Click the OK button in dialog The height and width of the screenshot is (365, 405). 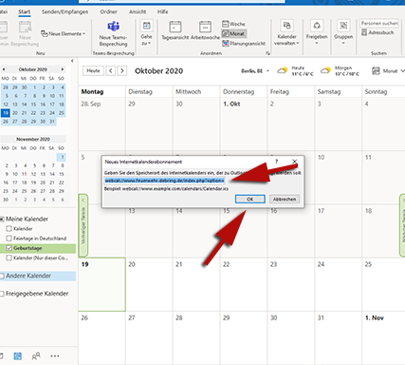pos(250,199)
